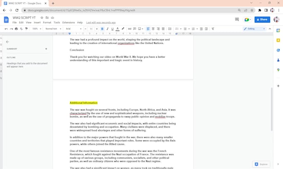Open Google Maps side panel
Viewport: 283px width, 169px height.
(x=278, y=70)
